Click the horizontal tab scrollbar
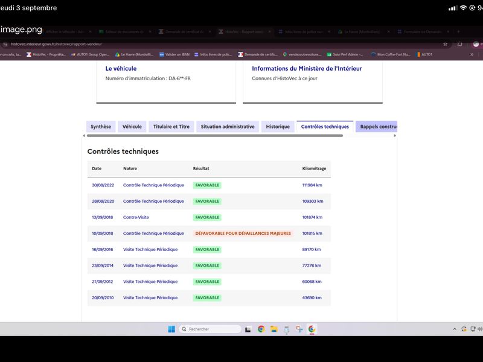 [215, 135]
